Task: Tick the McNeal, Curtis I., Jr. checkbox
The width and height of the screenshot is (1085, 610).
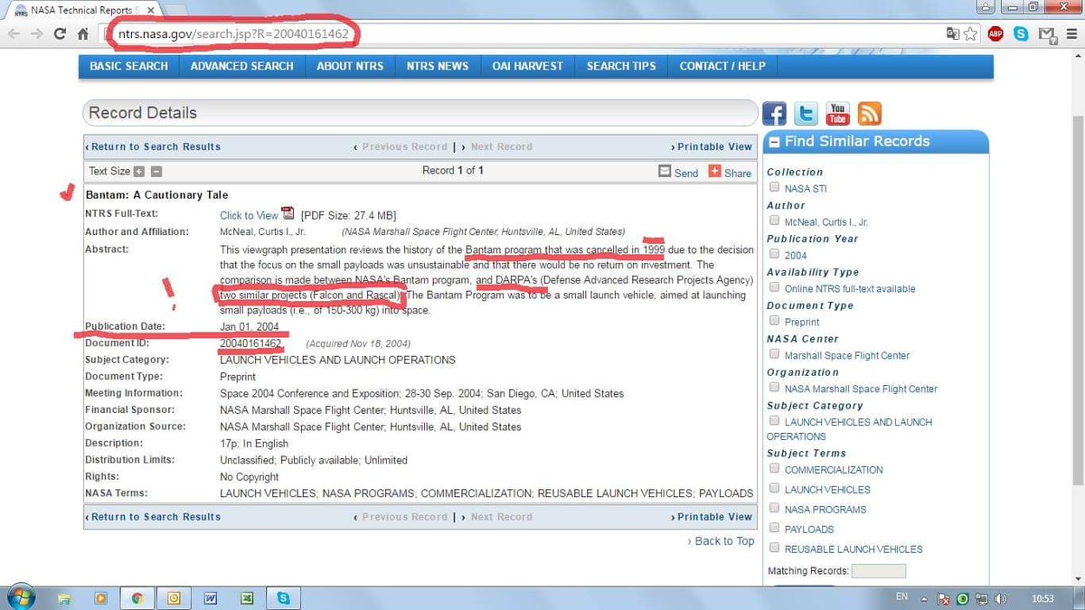Action: 774,221
